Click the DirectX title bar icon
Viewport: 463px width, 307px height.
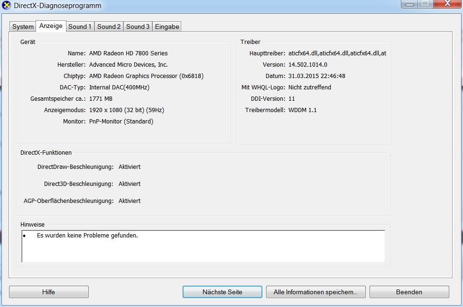tap(6, 5)
